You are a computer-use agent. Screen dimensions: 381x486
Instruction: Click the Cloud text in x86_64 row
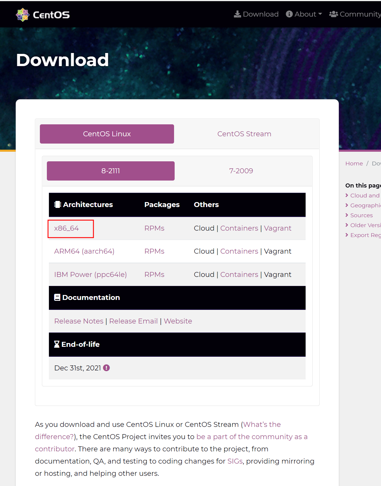(204, 228)
